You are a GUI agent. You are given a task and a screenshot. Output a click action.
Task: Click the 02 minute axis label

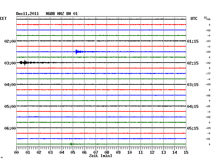(x=39, y=152)
